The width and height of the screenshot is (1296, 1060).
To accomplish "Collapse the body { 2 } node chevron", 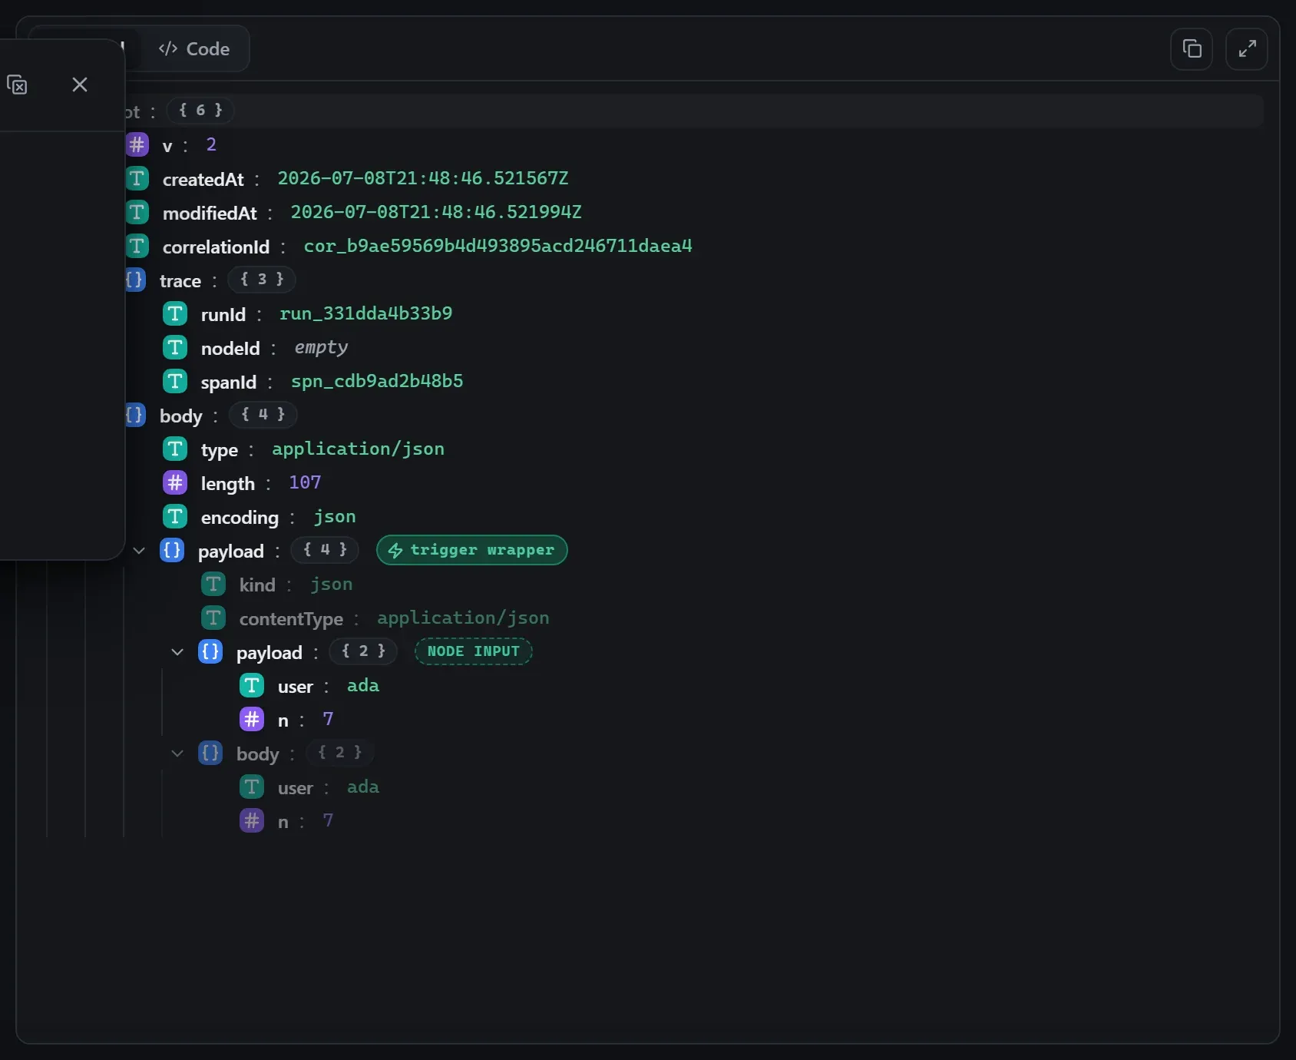I will [177, 753].
